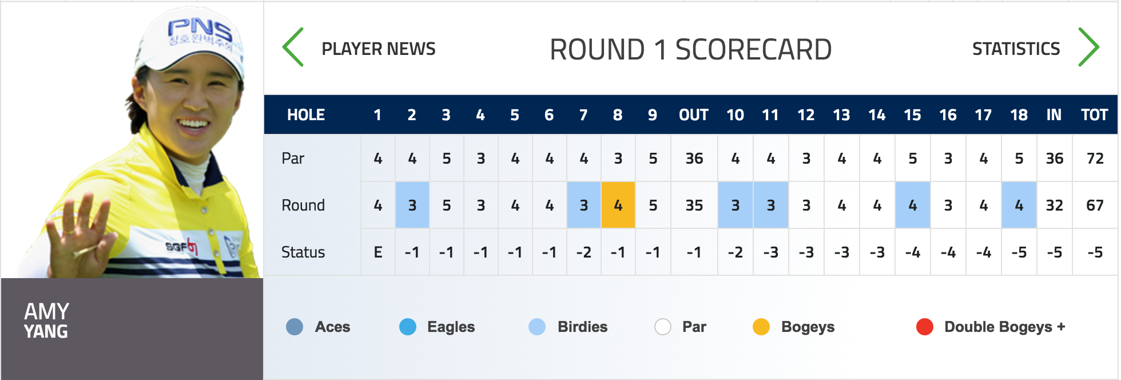This screenshot has height=380, width=1121.
Task: Click the green right arrow chevron
Action: (x=1089, y=47)
